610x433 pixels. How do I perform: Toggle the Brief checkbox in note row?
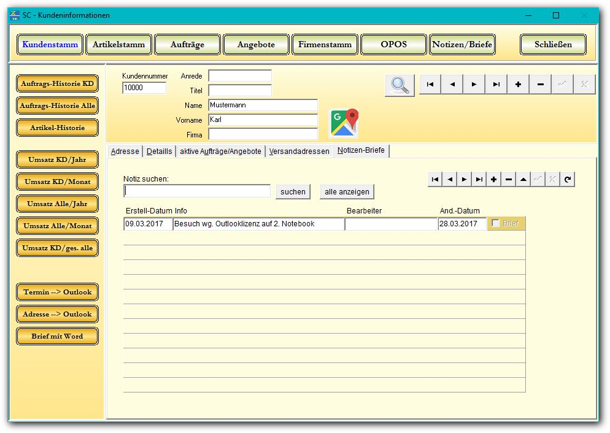pyautogui.click(x=496, y=223)
